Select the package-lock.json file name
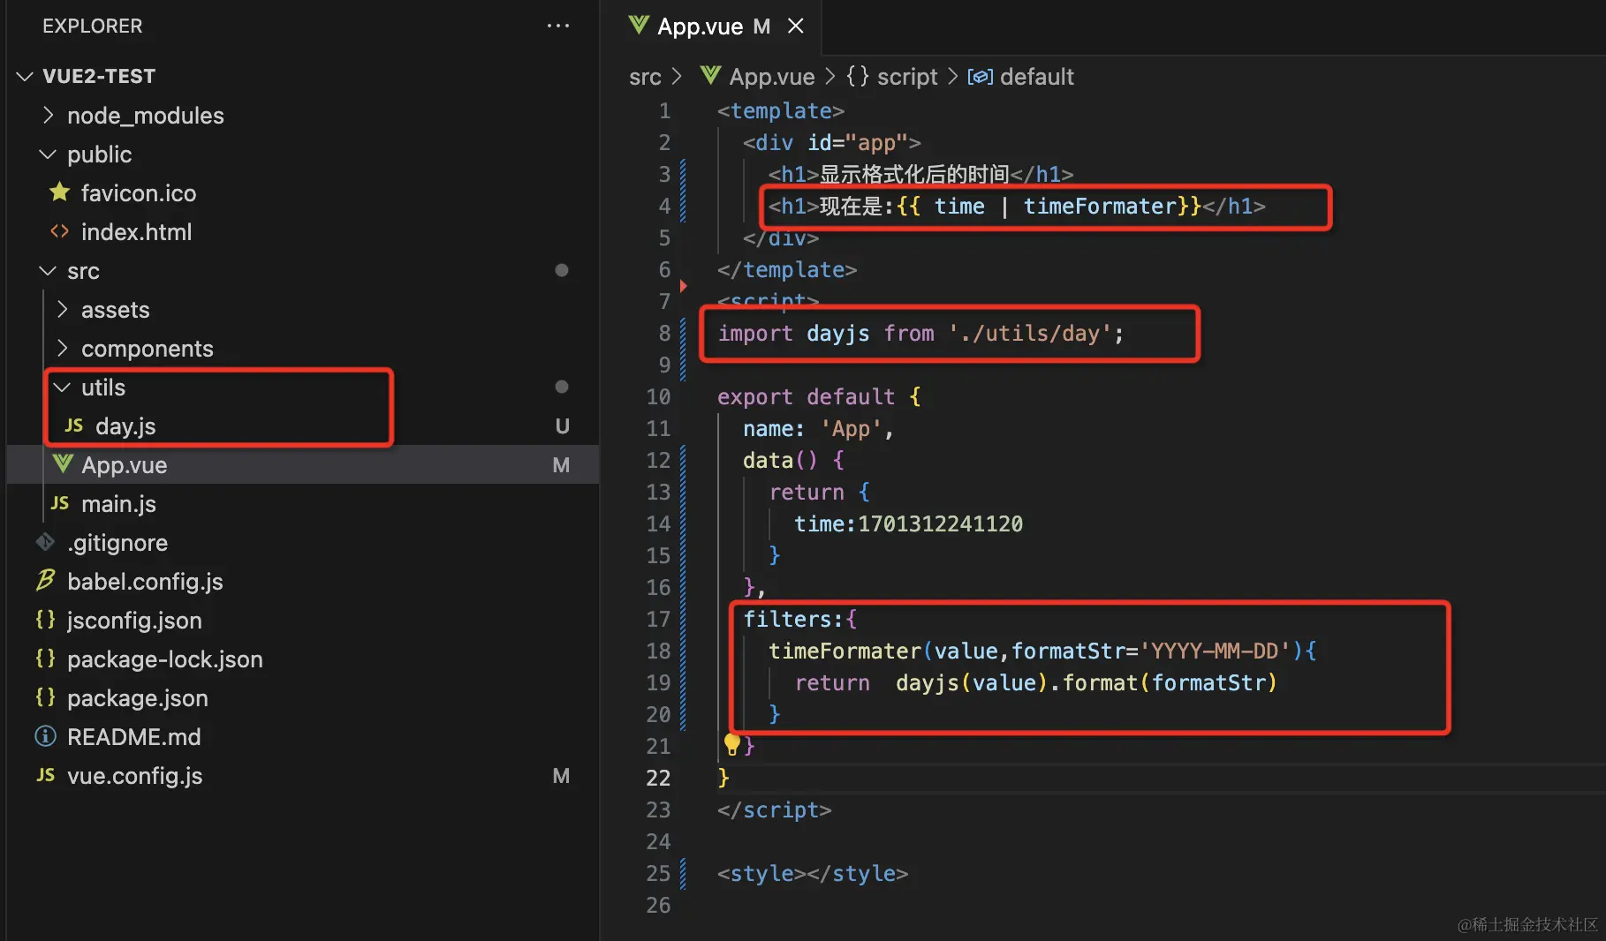Screen dimensions: 1606x941 [x=165, y=659]
